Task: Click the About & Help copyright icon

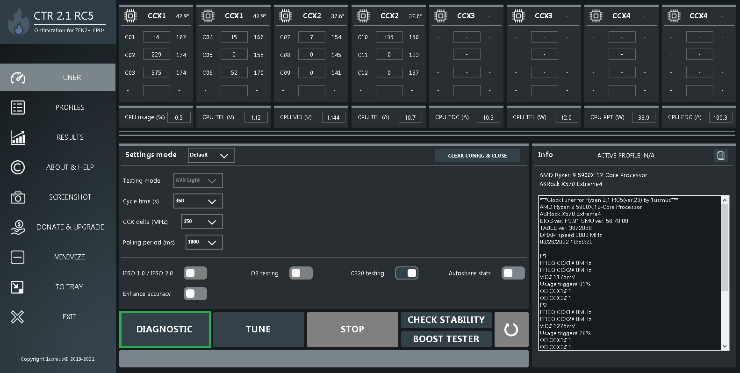Action: 18,167
